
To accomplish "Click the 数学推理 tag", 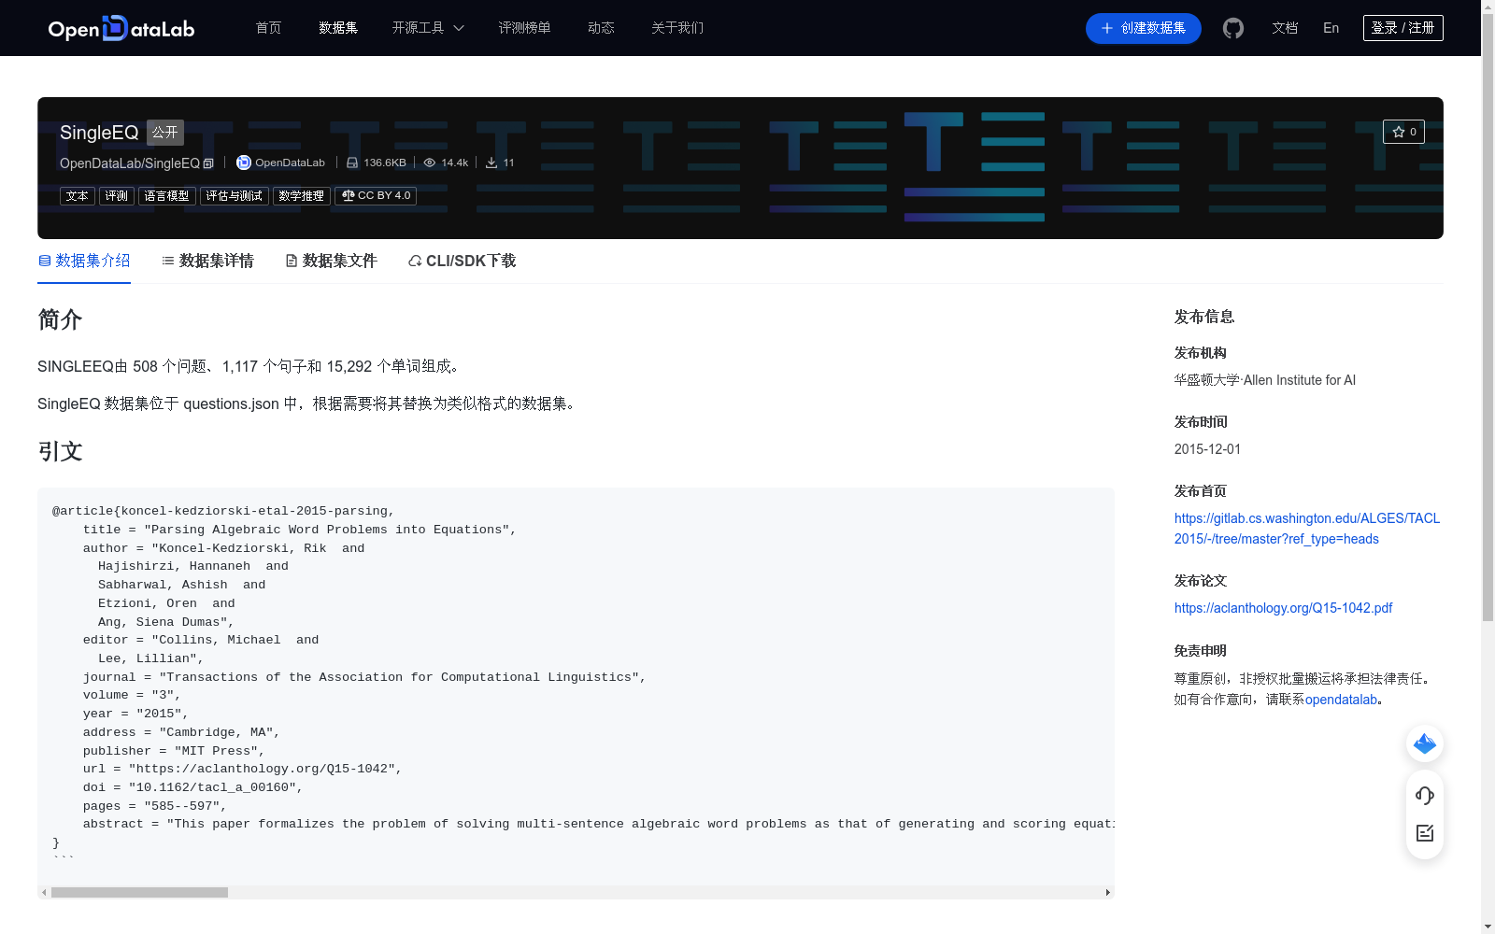I will click(x=302, y=196).
